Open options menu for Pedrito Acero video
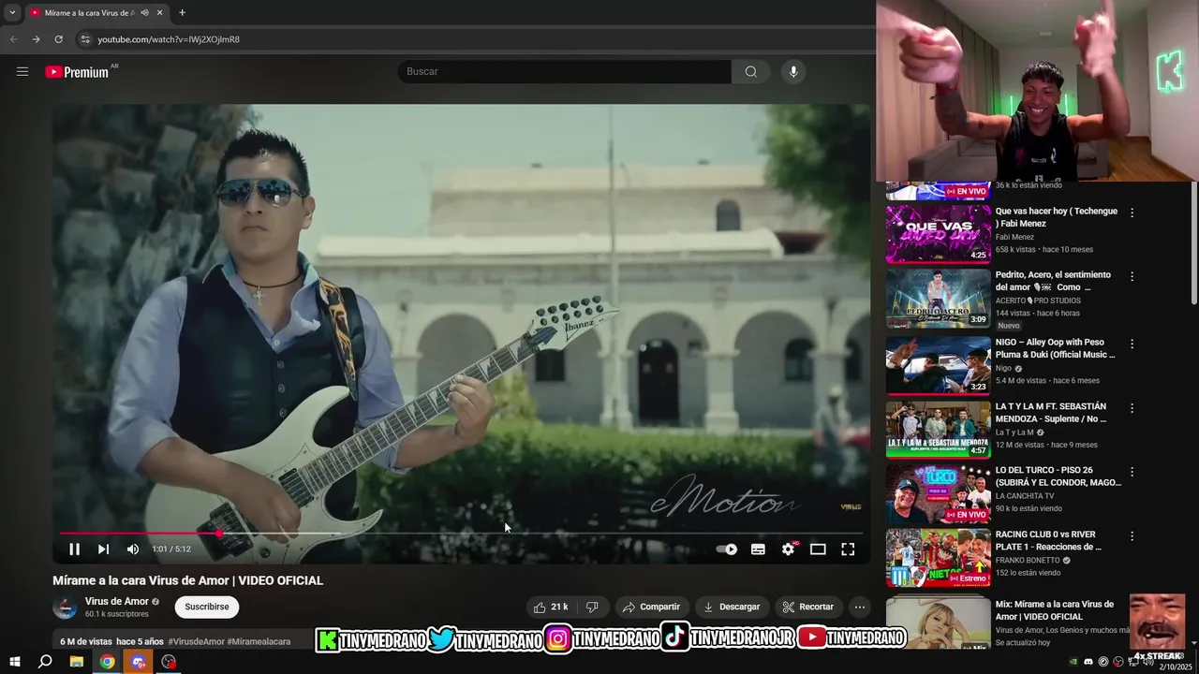This screenshot has height=674, width=1199. tap(1132, 277)
